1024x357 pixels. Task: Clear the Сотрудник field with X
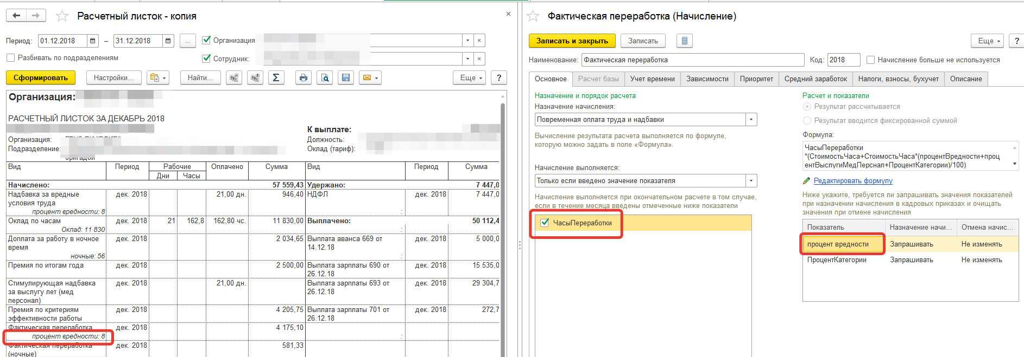479,59
